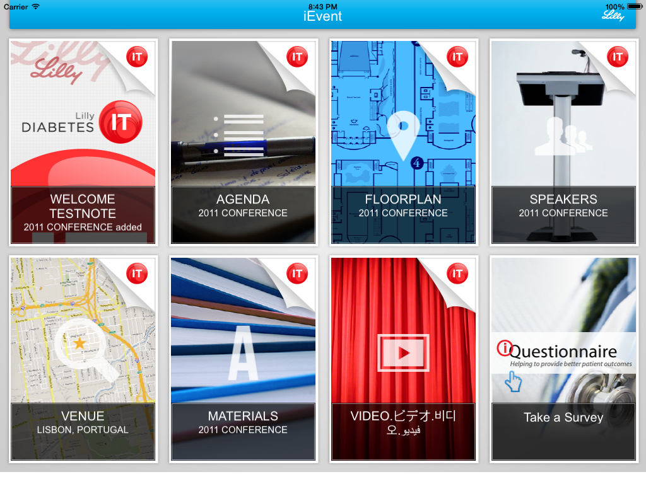Click the play button icon on the Video tile
Viewport: 646px width, 484px height.
pos(403,353)
